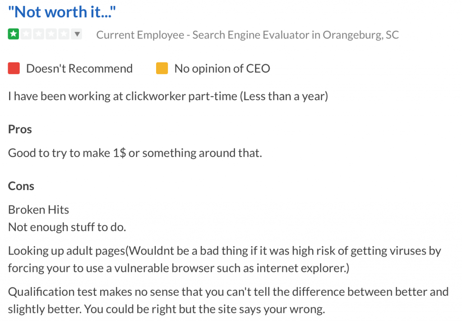The height and width of the screenshot is (321, 462).
Task: Click the Current Employee job title text
Action: [248, 35]
